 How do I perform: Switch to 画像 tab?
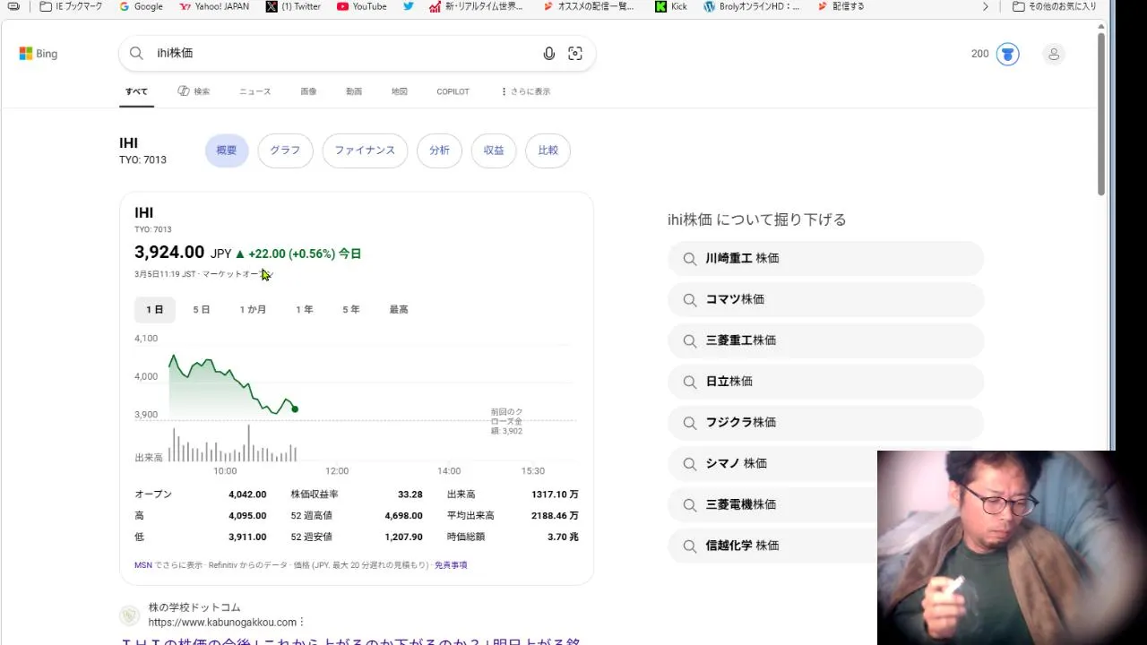308,91
